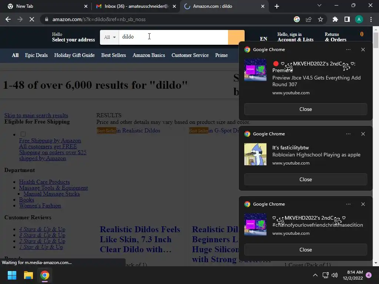Open Holiday Gift Guide

(74, 55)
